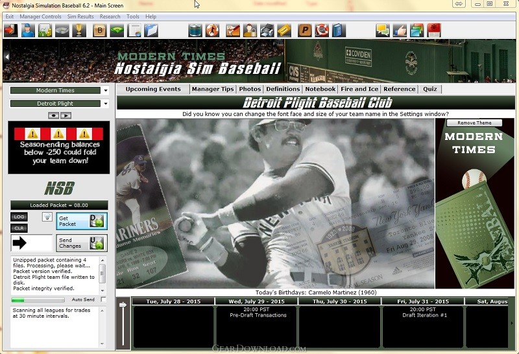
Task: Switch to the Quiz tab
Action: (x=430, y=89)
